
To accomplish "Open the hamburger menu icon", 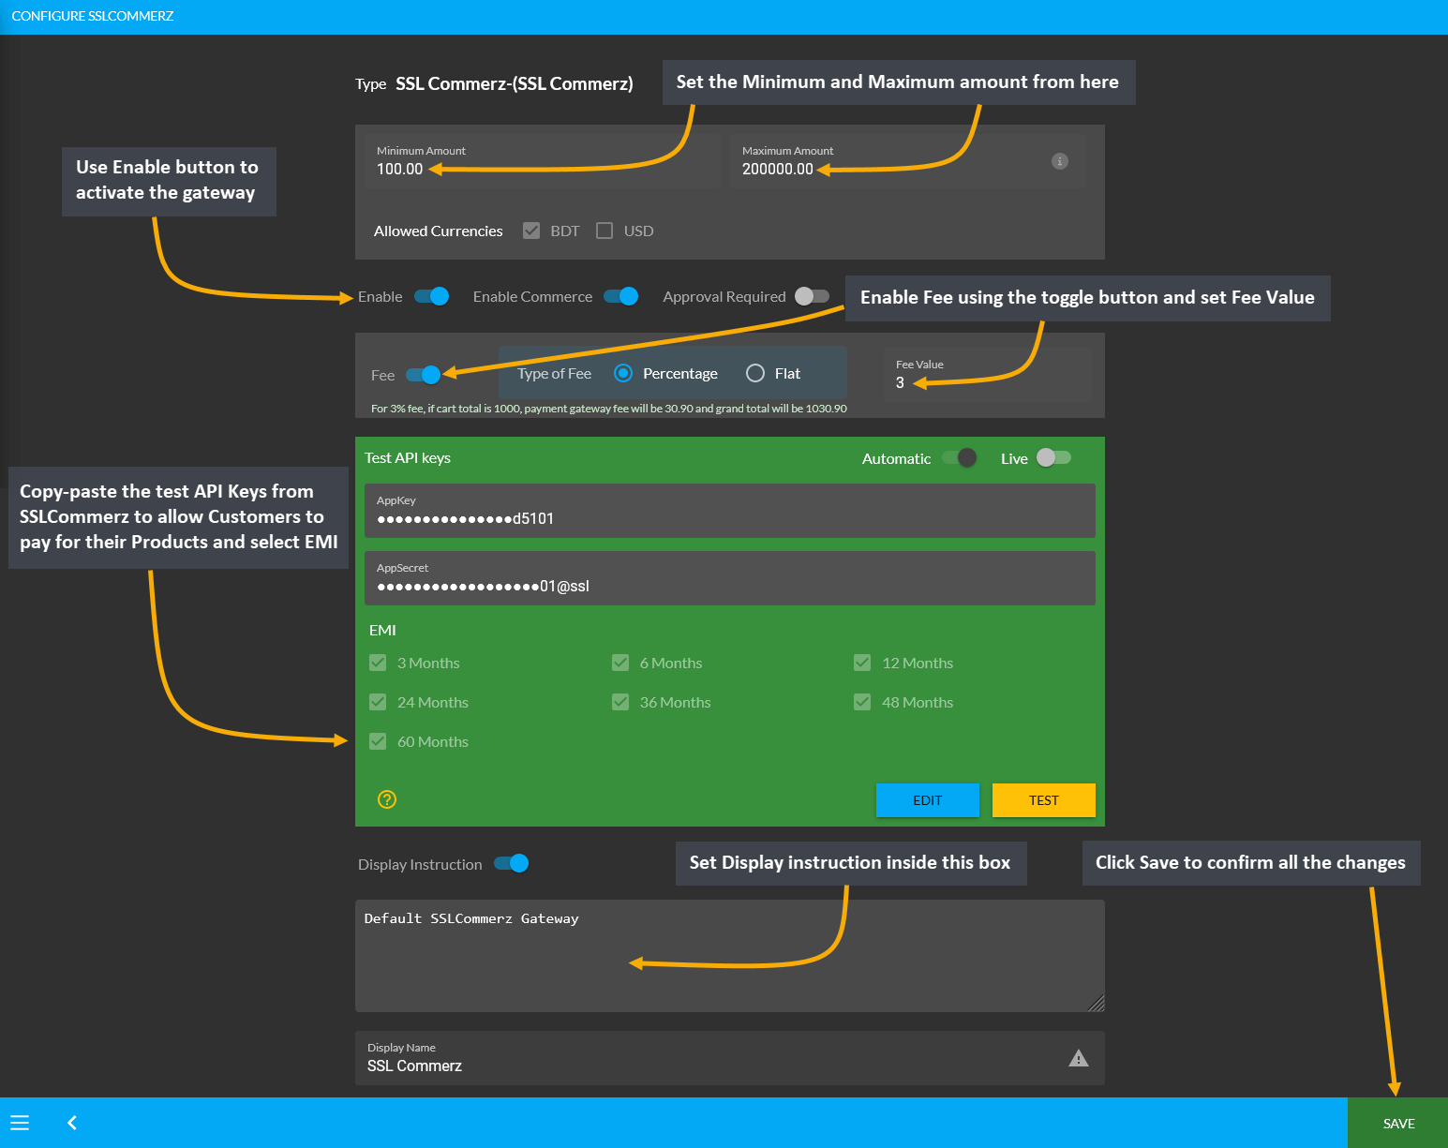I will coord(20,1123).
